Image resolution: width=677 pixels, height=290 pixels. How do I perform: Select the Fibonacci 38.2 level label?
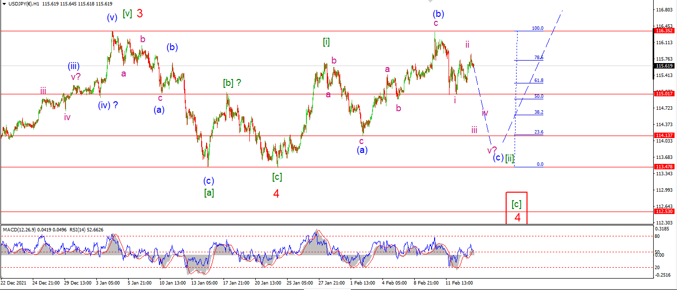(538, 112)
